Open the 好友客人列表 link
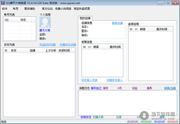180x124 pixels. pos(89,80)
